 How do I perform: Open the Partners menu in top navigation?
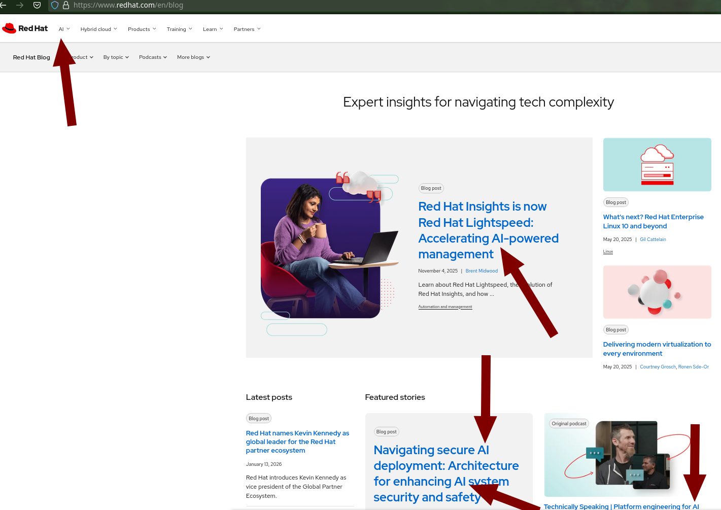click(x=247, y=29)
